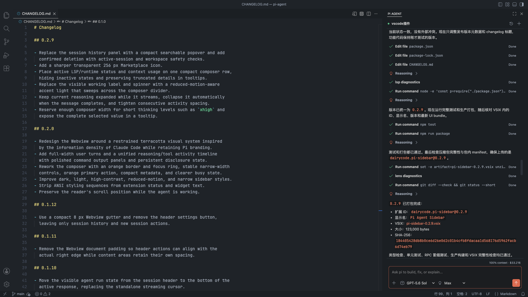Expand the Edit file package.json step

point(453,46)
